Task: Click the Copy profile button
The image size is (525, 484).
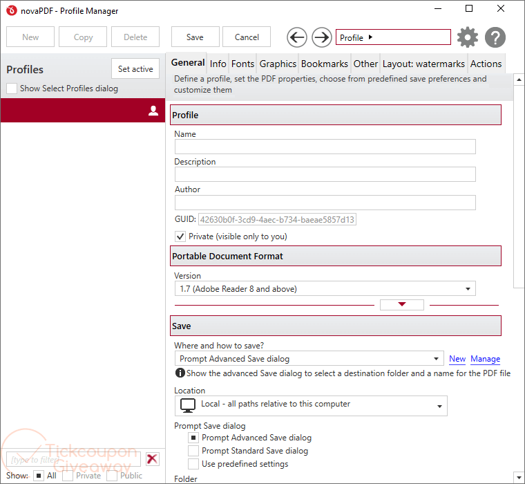Action: pos(83,37)
